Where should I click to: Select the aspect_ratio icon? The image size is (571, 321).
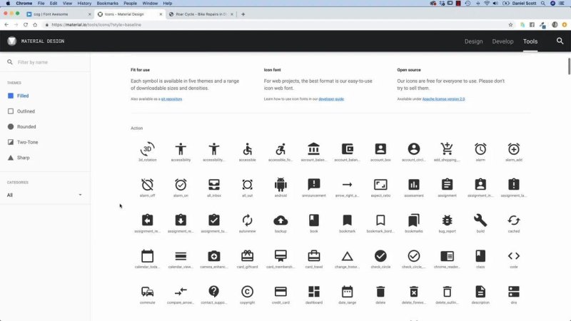(x=380, y=185)
